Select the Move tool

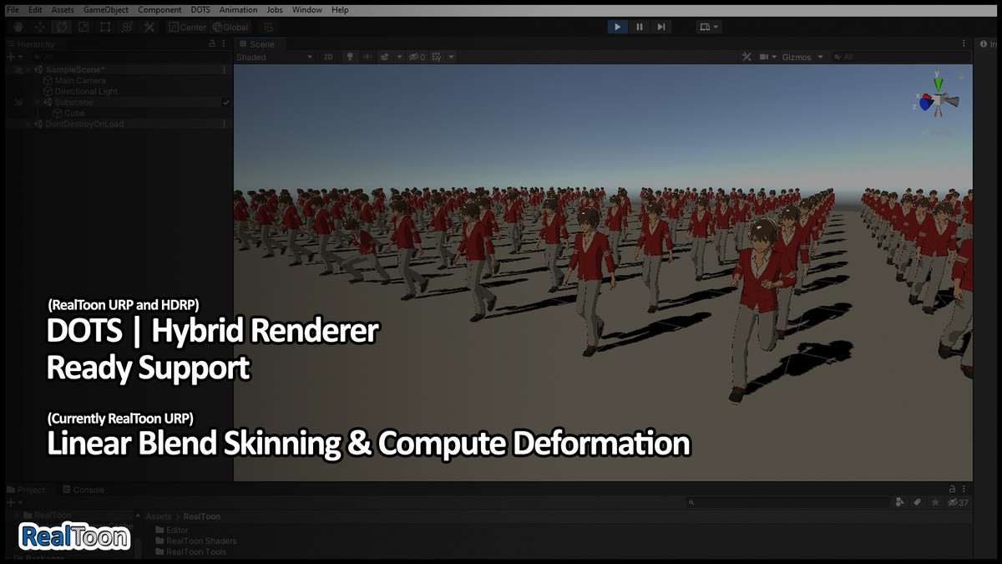point(39,27)
